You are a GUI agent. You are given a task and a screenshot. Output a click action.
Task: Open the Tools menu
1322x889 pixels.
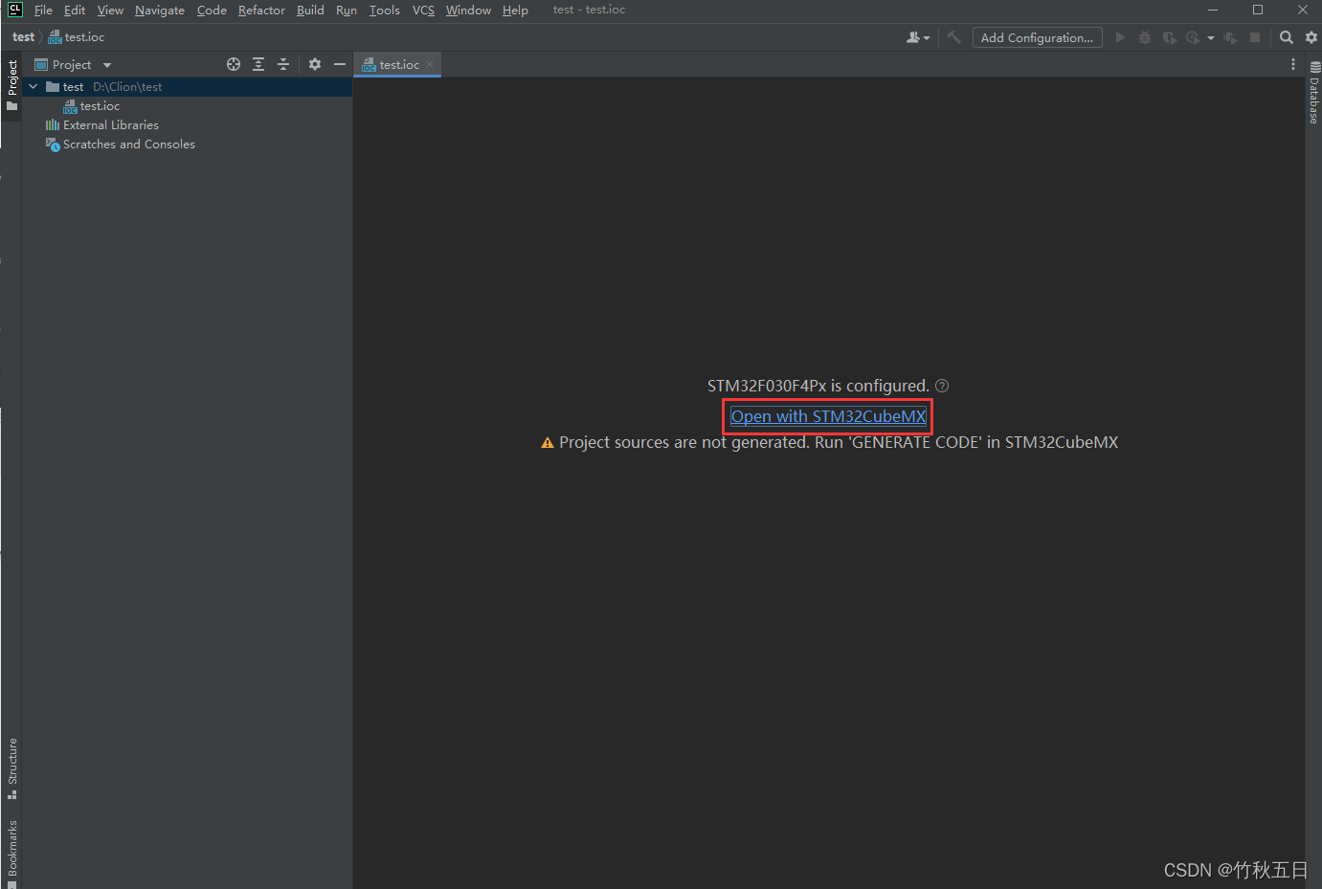(x=385, y=10)
